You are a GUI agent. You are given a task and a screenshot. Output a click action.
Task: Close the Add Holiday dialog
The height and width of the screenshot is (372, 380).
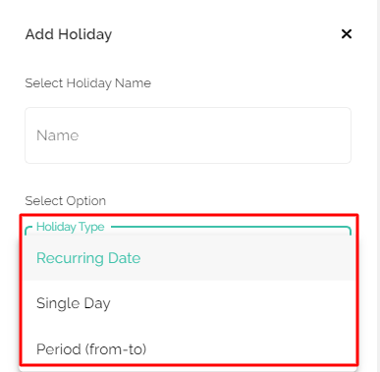(347, 34)
